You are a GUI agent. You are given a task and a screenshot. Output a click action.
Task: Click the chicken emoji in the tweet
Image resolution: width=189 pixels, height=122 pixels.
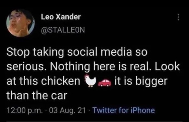(x=90, y=81)
